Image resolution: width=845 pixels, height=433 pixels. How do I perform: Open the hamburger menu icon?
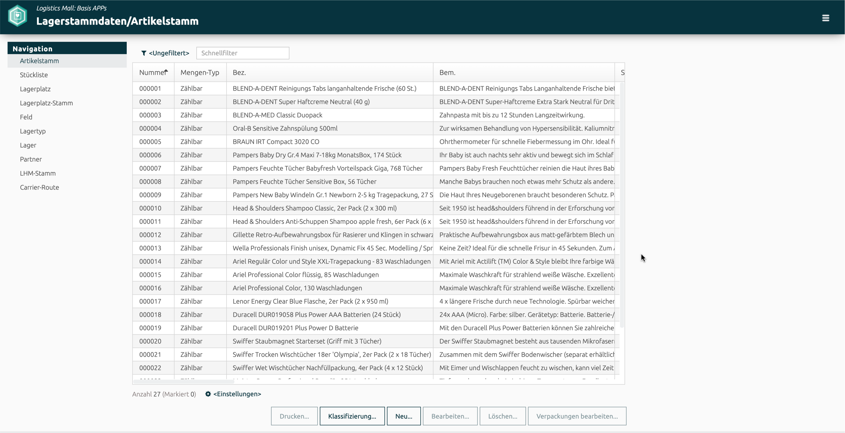(825, 18)
